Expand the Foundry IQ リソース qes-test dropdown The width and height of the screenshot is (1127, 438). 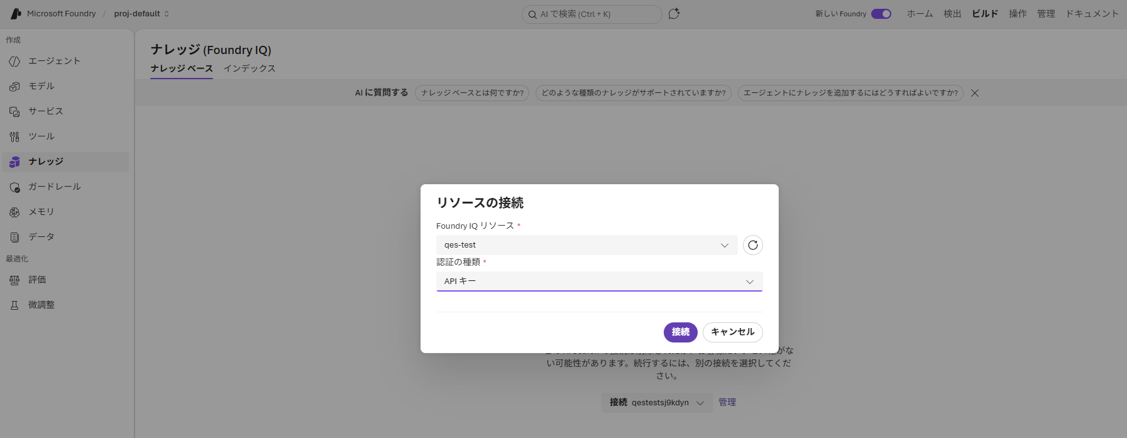click(587, 245)
